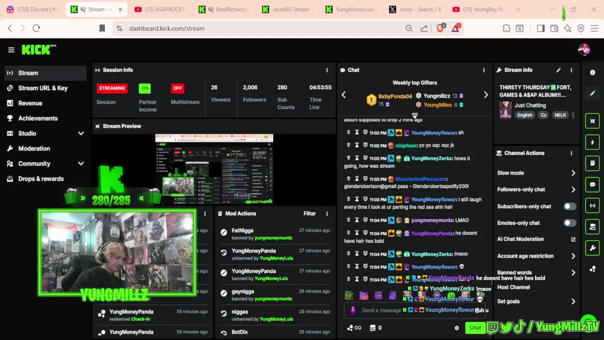Click lightning bolt icon in right sidebar
The image size is (604, 340).
click(593, 142)
